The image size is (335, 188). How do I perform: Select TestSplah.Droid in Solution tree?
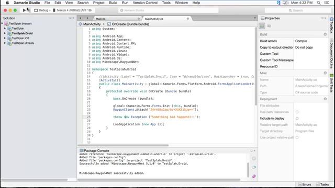click(x=22, y=33)
